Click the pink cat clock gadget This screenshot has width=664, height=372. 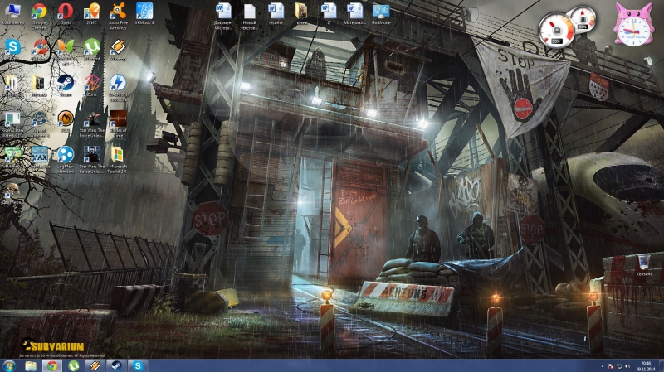tap(633, 25)
